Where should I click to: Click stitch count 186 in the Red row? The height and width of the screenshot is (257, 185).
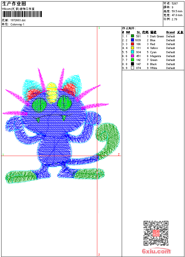click(138, 44)
